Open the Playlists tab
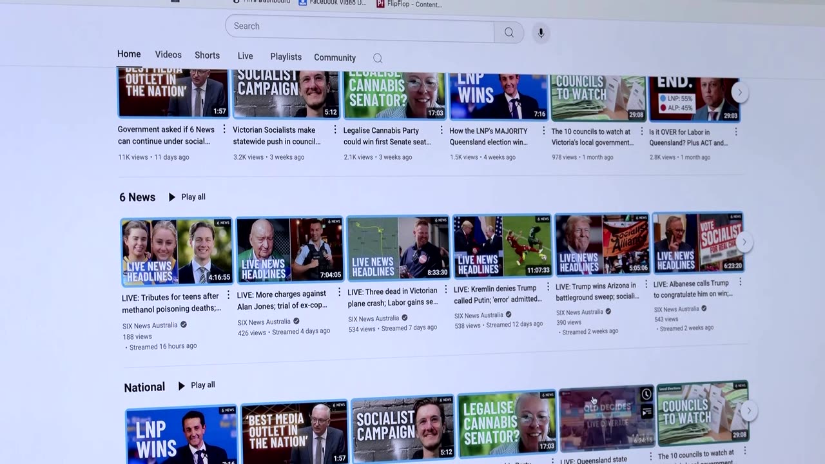This screenshot has width=825, height=464. tap(286, 57)
